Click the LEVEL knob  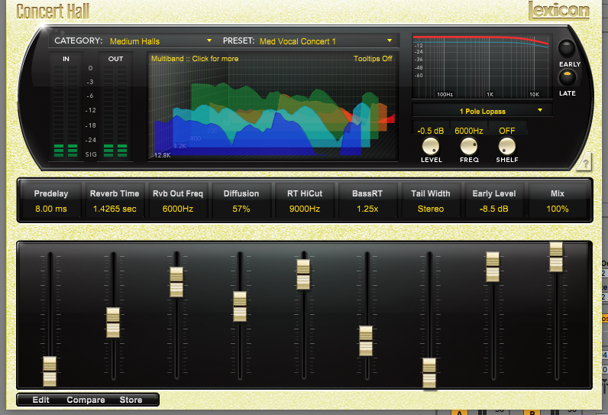[x=430, y=146]
